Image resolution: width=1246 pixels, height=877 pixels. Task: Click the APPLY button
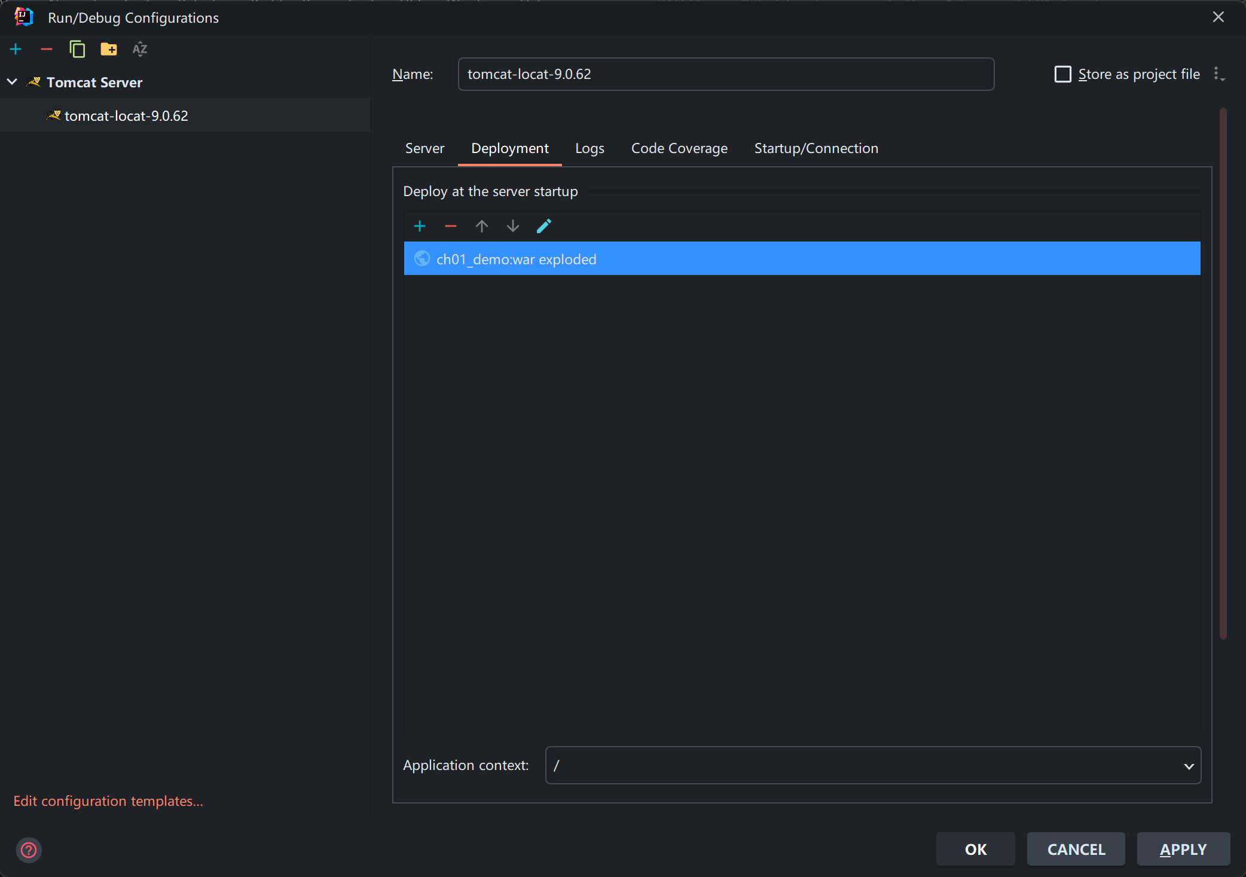pyautogui.click(x=1183, y=849)
